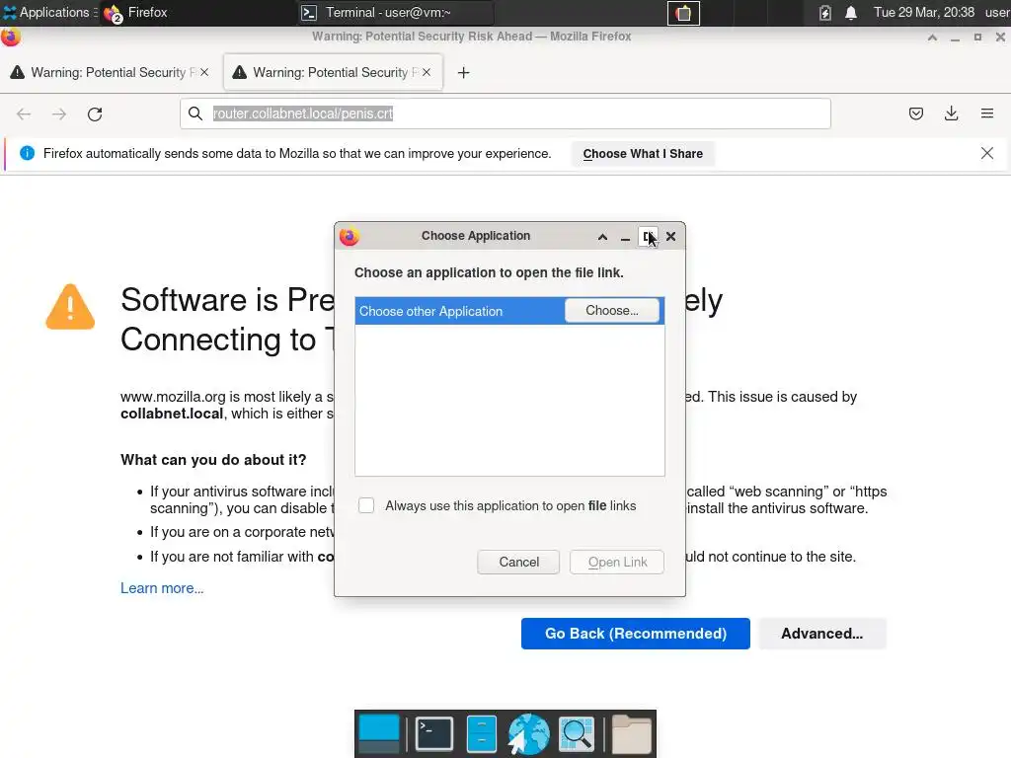This screenshot has height=758, width=1011.
Task: Click the user name in top panel
Action: pyautogui.click(x=997, y=12)
